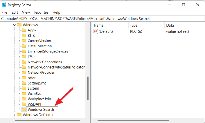Click the NetworkConnectivityStatusIndicator folder icon
The image size is (205, 123).
[24, 67]
